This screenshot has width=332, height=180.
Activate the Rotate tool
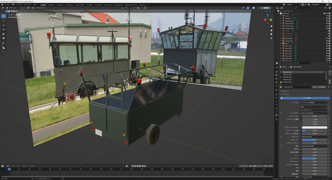4,29
